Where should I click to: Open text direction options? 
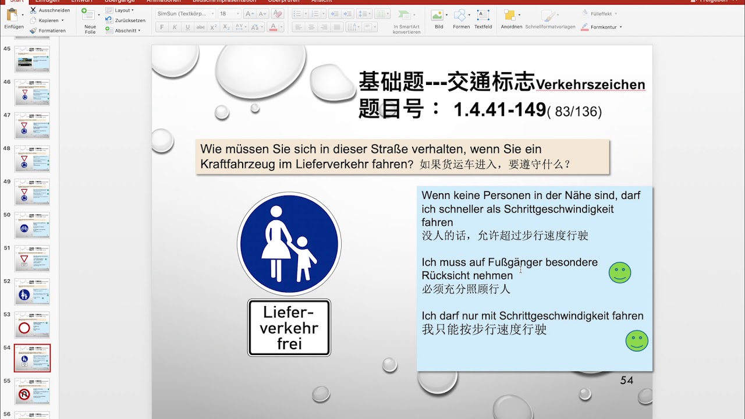pos(353,27)
